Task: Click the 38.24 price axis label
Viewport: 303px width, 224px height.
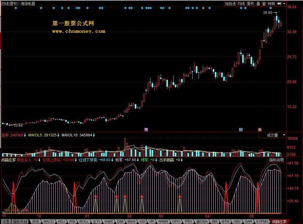Action: [292, 7]
